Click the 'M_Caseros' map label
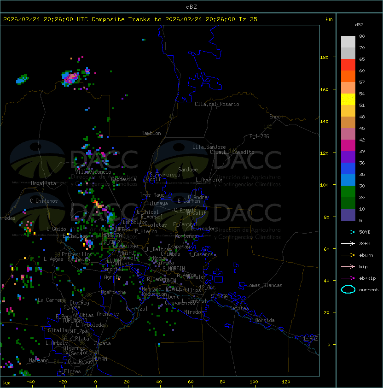383x388 pixels. pos(201,254)
